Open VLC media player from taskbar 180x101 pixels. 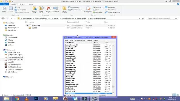[x=26, y=99]
